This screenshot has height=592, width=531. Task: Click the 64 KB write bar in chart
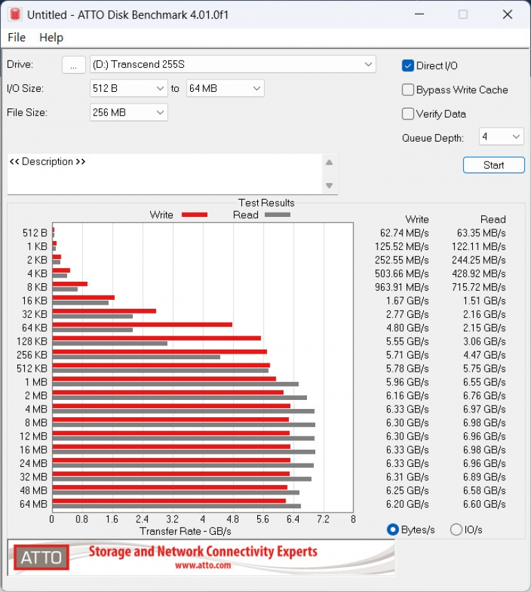(142, 325)
